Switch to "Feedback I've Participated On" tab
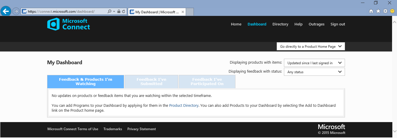397x138 pixels. pos(207,82)
